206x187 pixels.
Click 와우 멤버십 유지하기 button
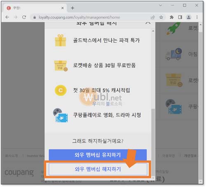(x=98, y=155)
